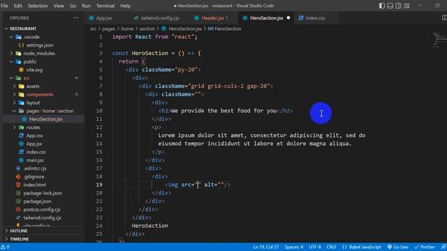The height and width of the screenshot is (251, 447).
Task: Click breadcrumb HeroSection symbol
Action: [x=225, y=29]
